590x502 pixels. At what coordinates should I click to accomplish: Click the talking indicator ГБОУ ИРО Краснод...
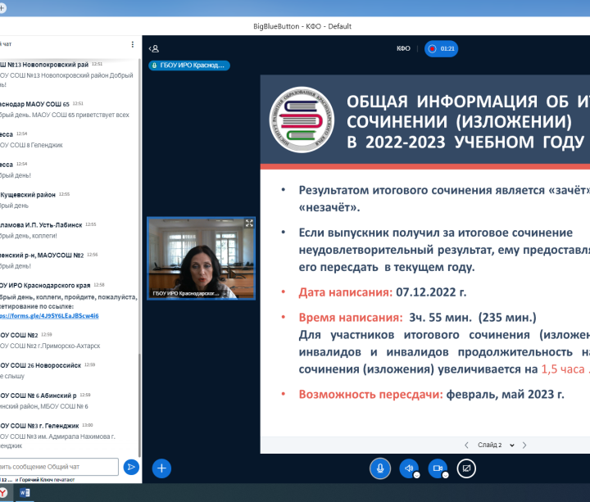[189, 66]
